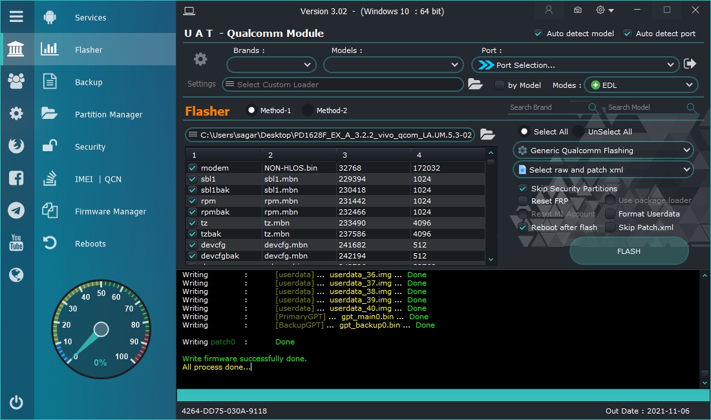Open the Telegram icon in sidebar

tap(16, 211)
